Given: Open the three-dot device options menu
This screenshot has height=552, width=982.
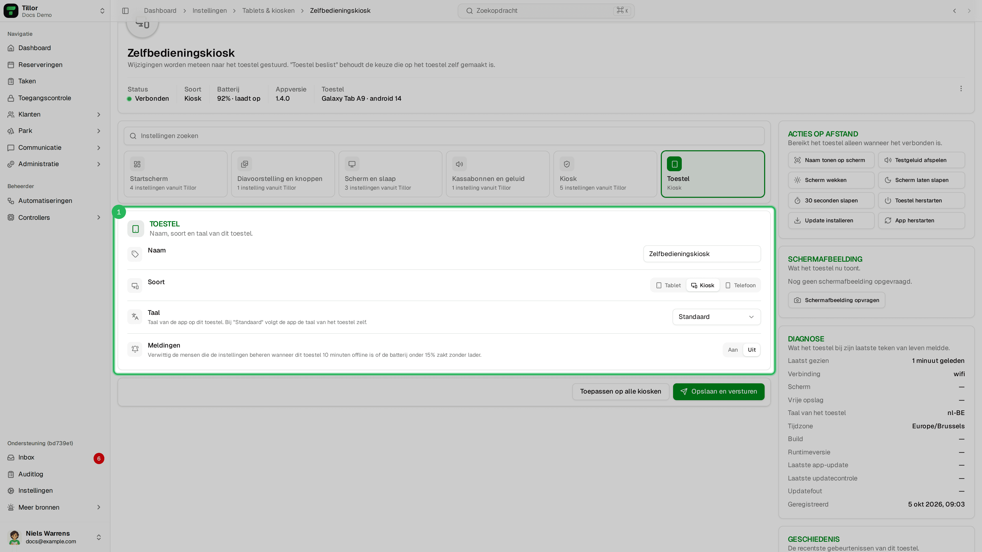Looking at the screenshot, I should click(961, 89).
